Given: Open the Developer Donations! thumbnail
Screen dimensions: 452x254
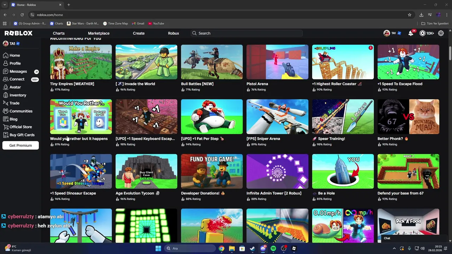Looking at the screenshot, I should 212,171.
